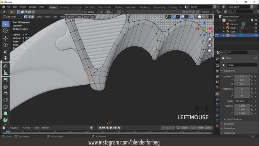Click the pan view hand icon
The image size is (259, 146).
[x=210, y=45]
